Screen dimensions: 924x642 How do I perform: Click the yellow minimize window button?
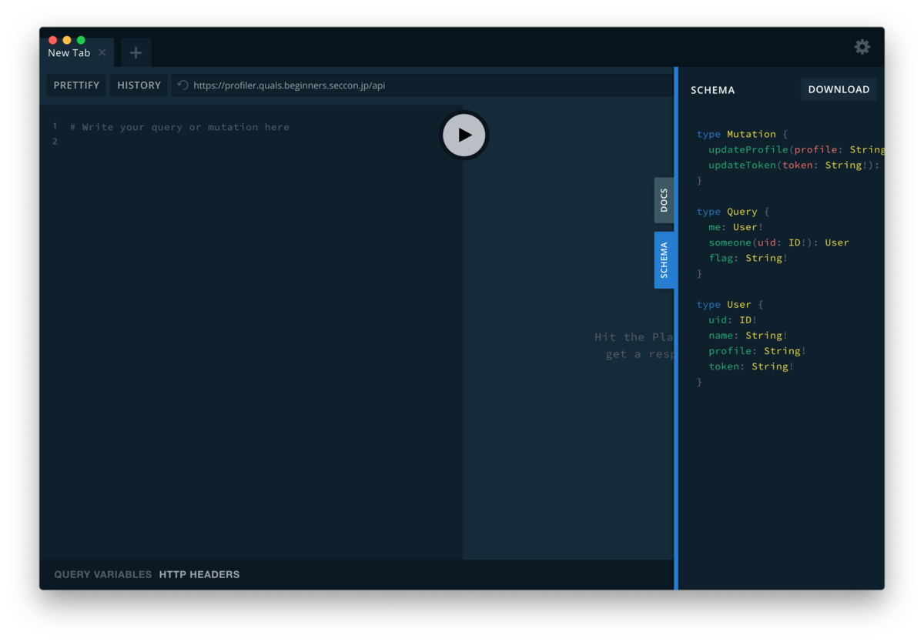click(x=67, y=40)
